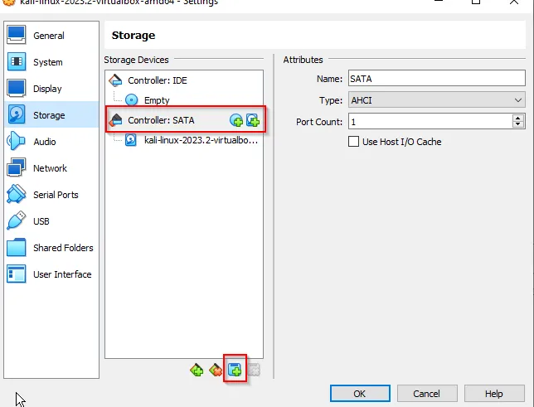
Task: Click the add hard disk icon on SATA controller
Action: pyautogui.click(x=252, y=121)
